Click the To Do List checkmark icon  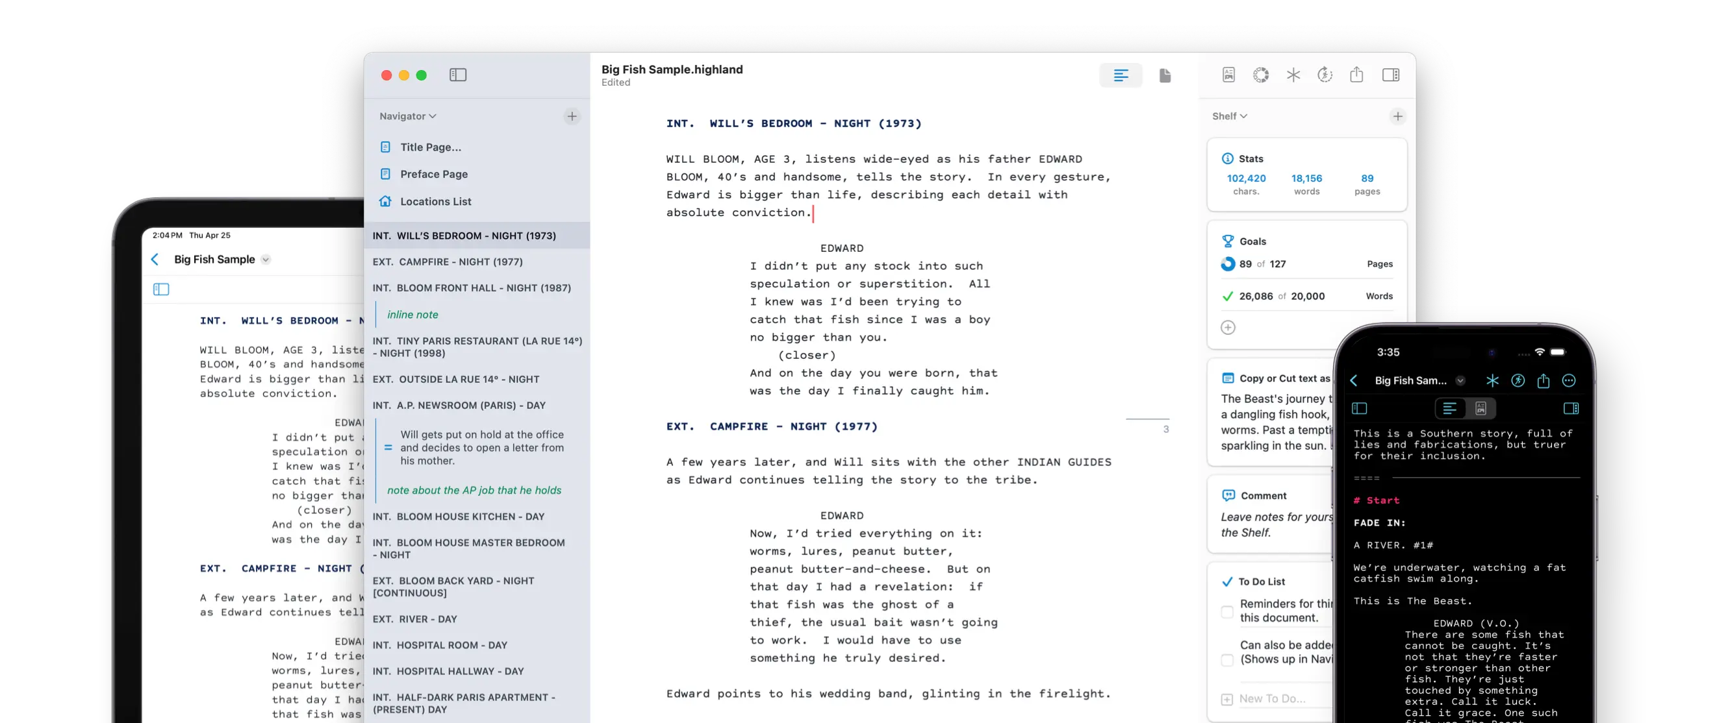coord(1227,582)
